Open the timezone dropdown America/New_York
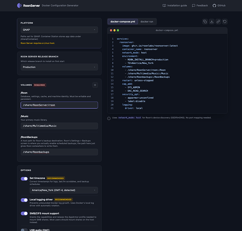Viewport: 242px width, 231px height. [x=64, y=190]
